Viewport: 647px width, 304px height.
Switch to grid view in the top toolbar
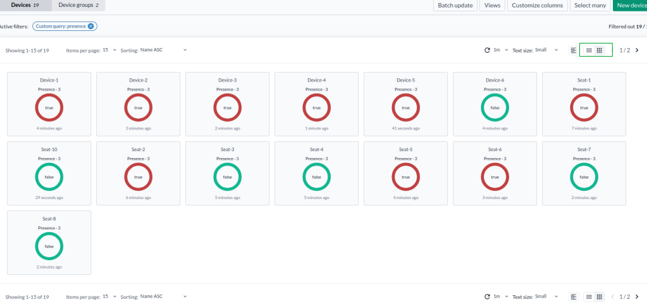[x=600, y=50]
